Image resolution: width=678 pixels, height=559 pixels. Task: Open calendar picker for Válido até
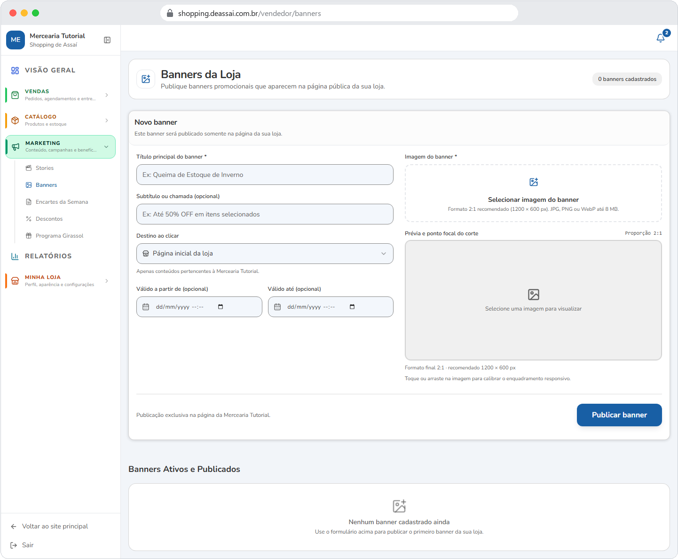pos(352,307)
